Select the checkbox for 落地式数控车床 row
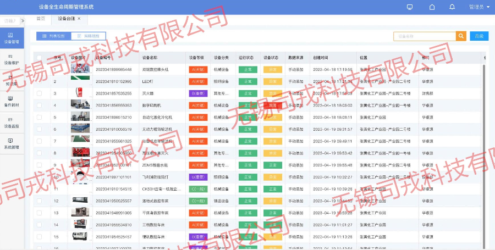This screenshot has width=495, height=250. pos(39,201)
